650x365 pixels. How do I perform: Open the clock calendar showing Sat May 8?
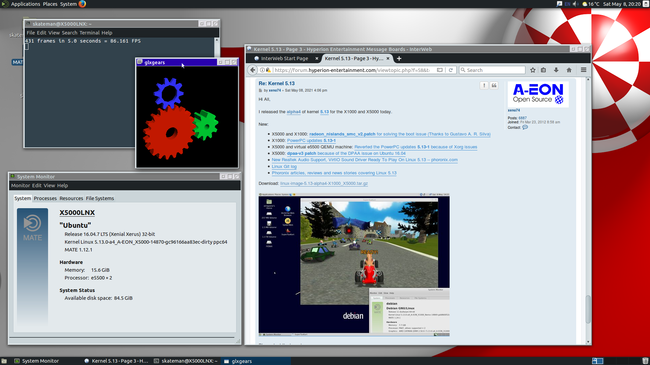(x=622, y=4)
